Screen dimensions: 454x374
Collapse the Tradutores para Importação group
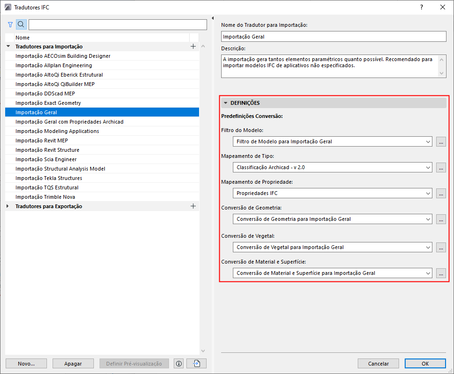8,47
